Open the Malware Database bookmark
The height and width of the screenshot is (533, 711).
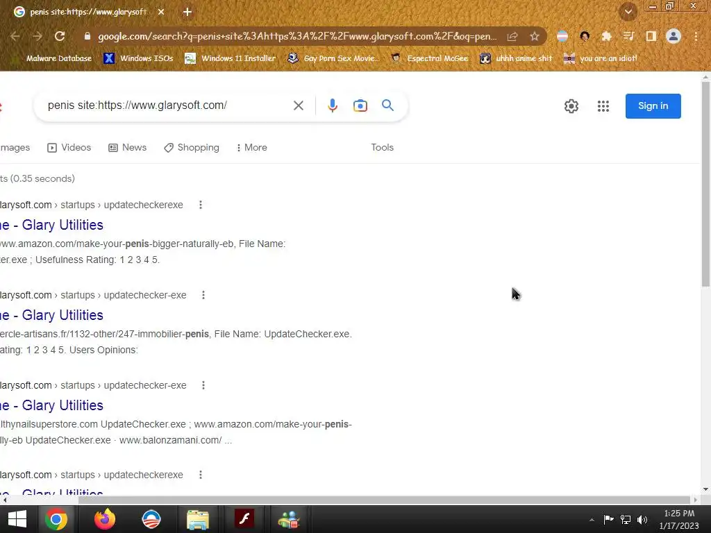pyautogui.click(x=53, y=58)
